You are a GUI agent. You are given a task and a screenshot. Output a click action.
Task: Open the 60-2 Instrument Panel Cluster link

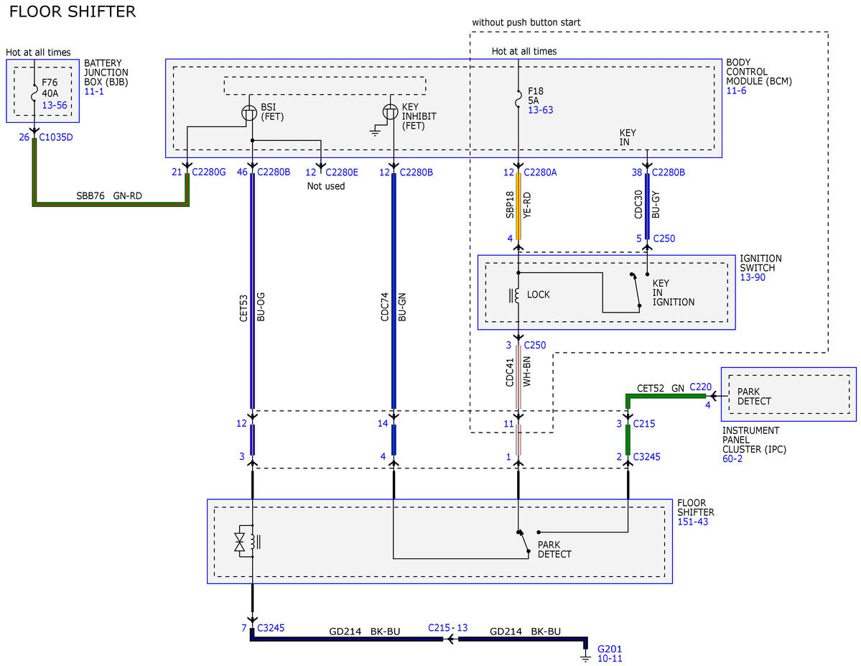732,458
